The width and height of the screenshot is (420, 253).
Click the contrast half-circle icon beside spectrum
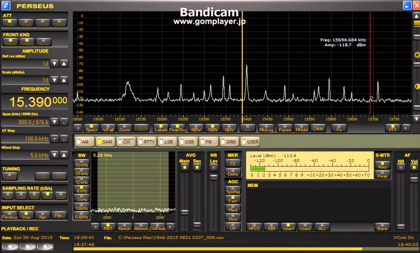pyautogui.click(x=417, y=86)
